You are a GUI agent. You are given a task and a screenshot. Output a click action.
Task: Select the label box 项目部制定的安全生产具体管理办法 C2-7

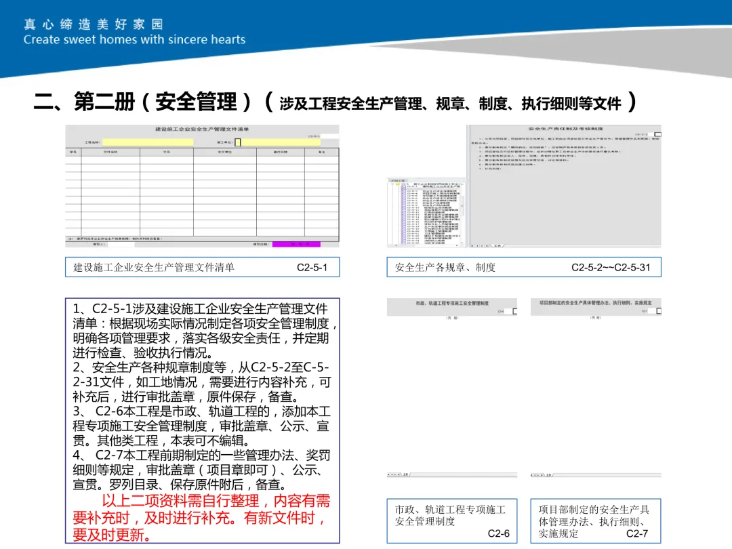[596, 521]
